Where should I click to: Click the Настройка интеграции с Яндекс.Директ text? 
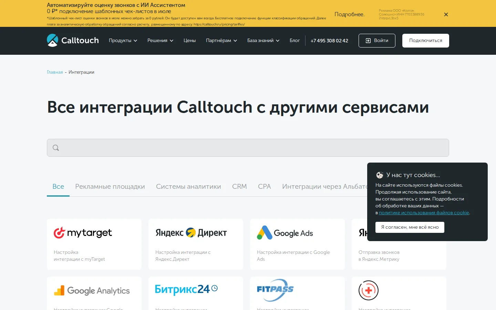click(x=183, y=256)
